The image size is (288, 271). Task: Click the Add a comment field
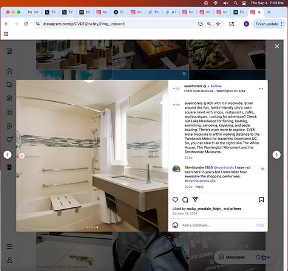tap(217, 225)
